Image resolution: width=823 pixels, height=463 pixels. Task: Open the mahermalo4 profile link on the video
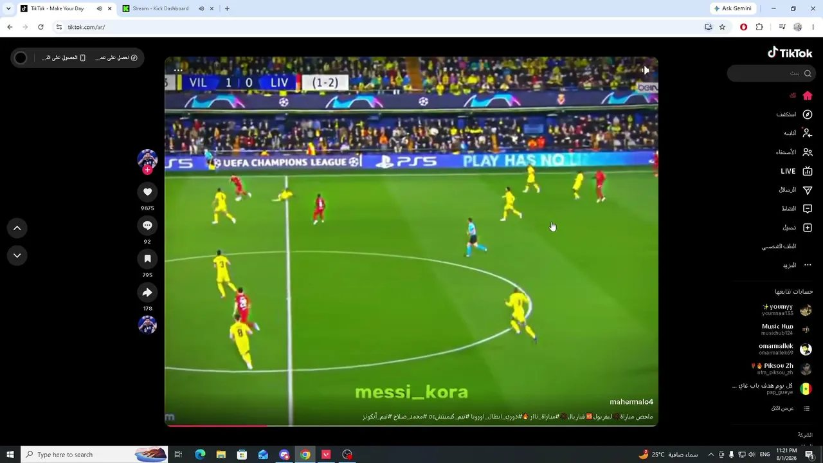631,402
